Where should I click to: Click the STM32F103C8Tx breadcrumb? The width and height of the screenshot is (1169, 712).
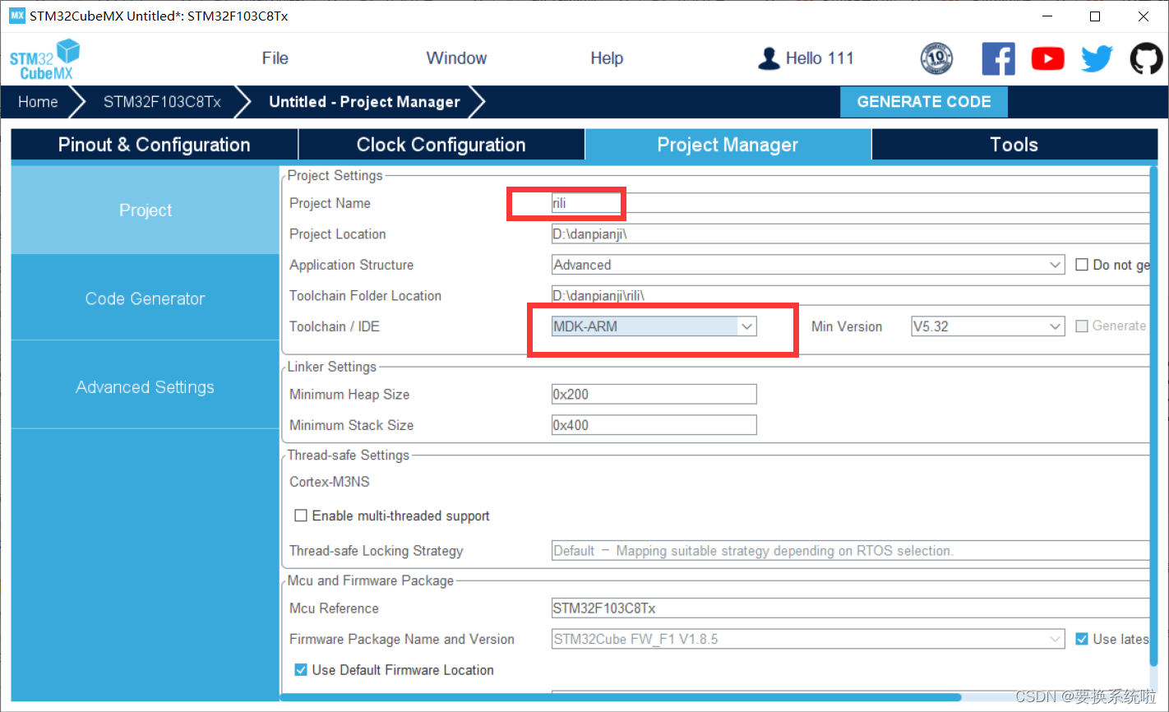[x=162, y=102]
